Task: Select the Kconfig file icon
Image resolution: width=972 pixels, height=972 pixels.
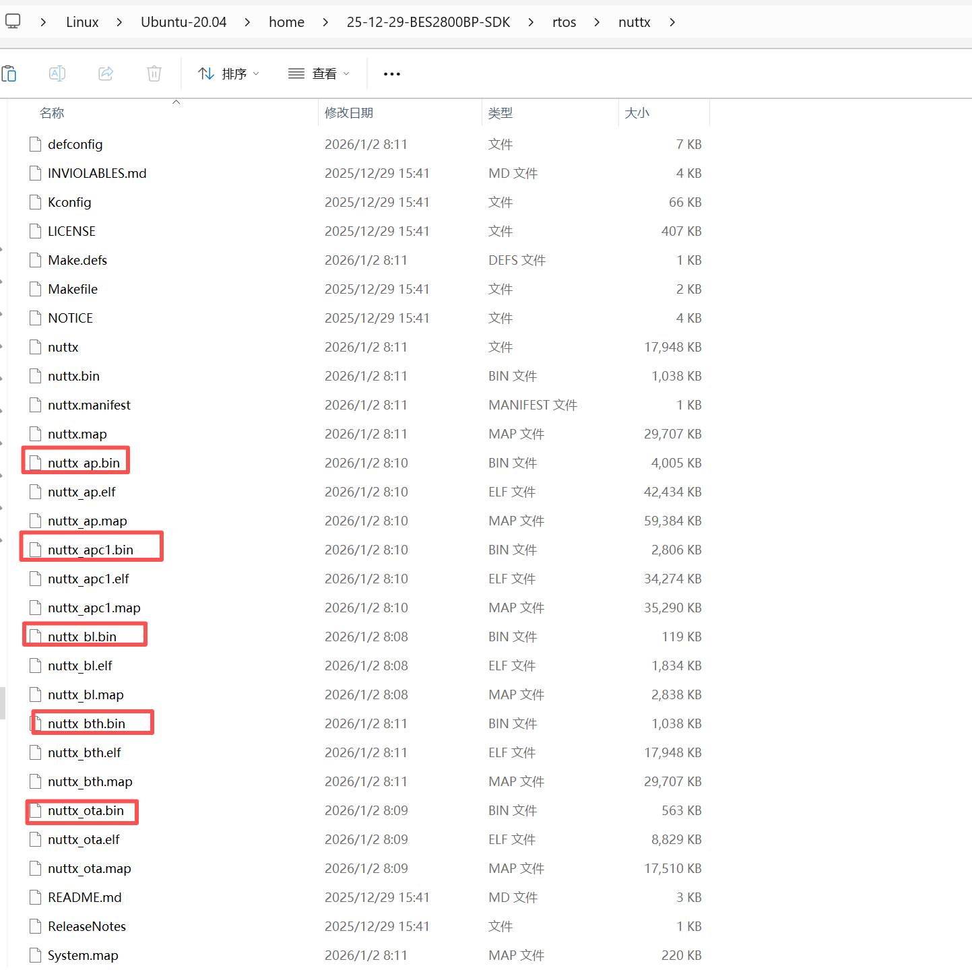Action: click(36, 202)
